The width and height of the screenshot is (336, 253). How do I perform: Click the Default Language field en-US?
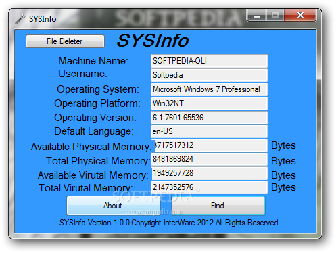point(209,131)
